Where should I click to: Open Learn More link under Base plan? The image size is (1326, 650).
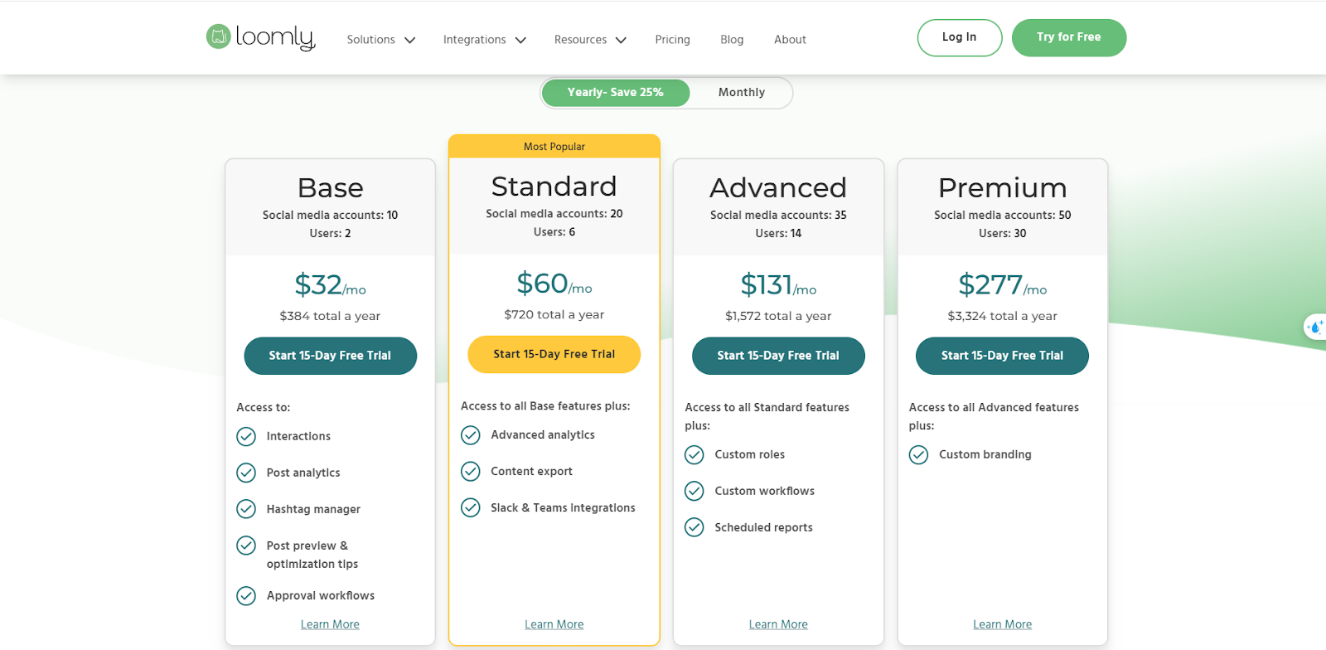330,624
